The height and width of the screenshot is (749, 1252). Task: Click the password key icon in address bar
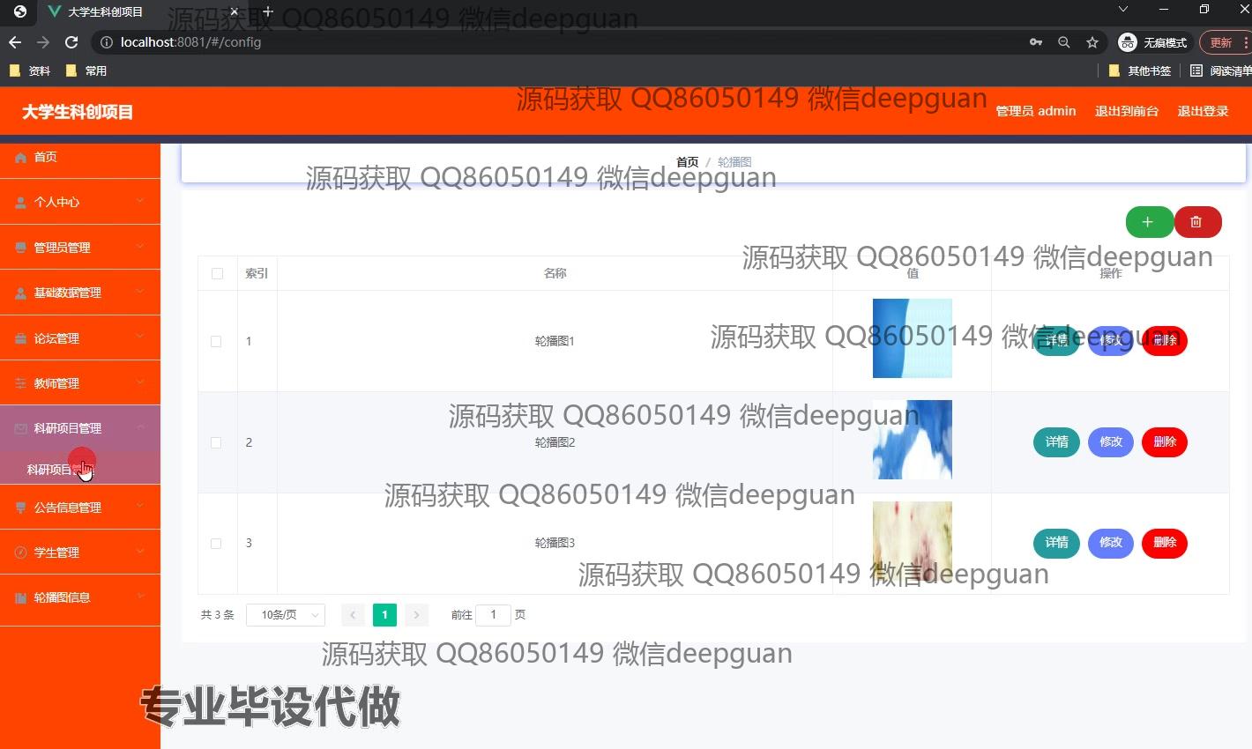1036,42
